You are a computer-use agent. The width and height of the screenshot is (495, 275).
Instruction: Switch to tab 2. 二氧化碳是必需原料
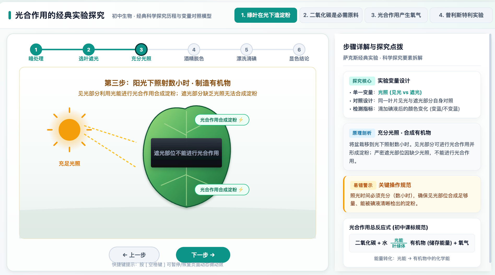point(331,15)
